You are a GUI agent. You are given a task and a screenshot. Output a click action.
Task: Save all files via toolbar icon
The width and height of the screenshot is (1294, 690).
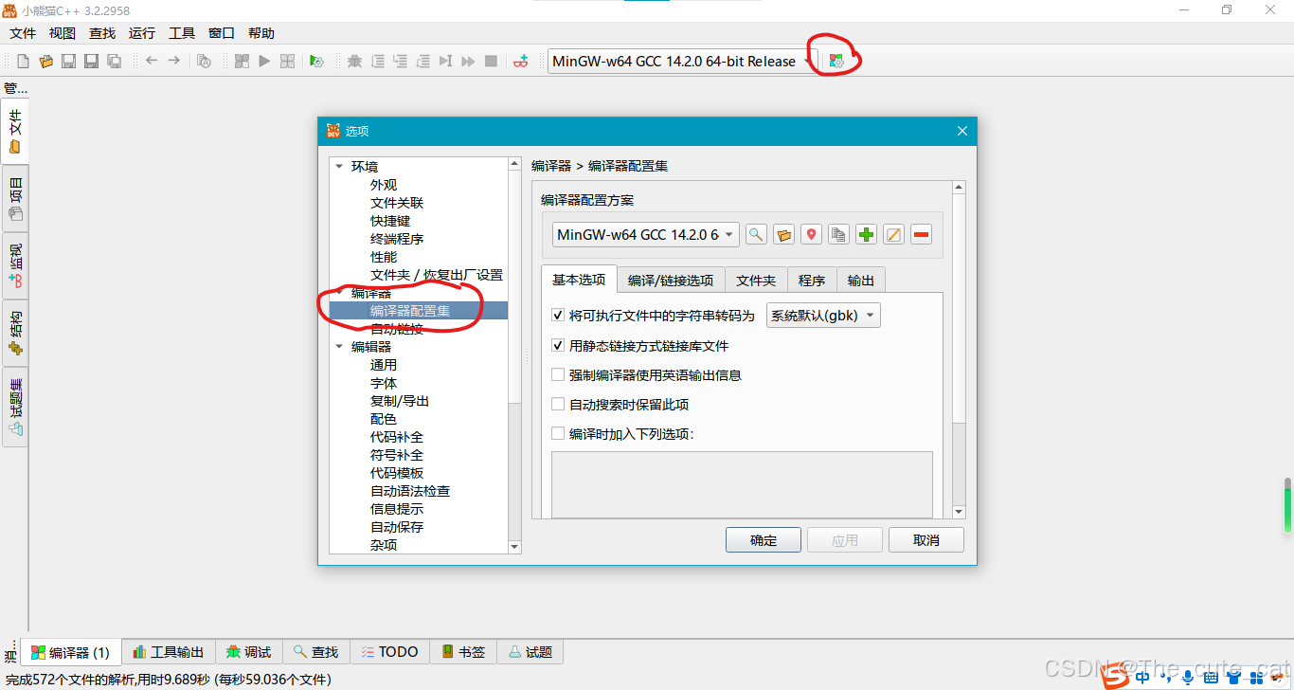(114, 61)
